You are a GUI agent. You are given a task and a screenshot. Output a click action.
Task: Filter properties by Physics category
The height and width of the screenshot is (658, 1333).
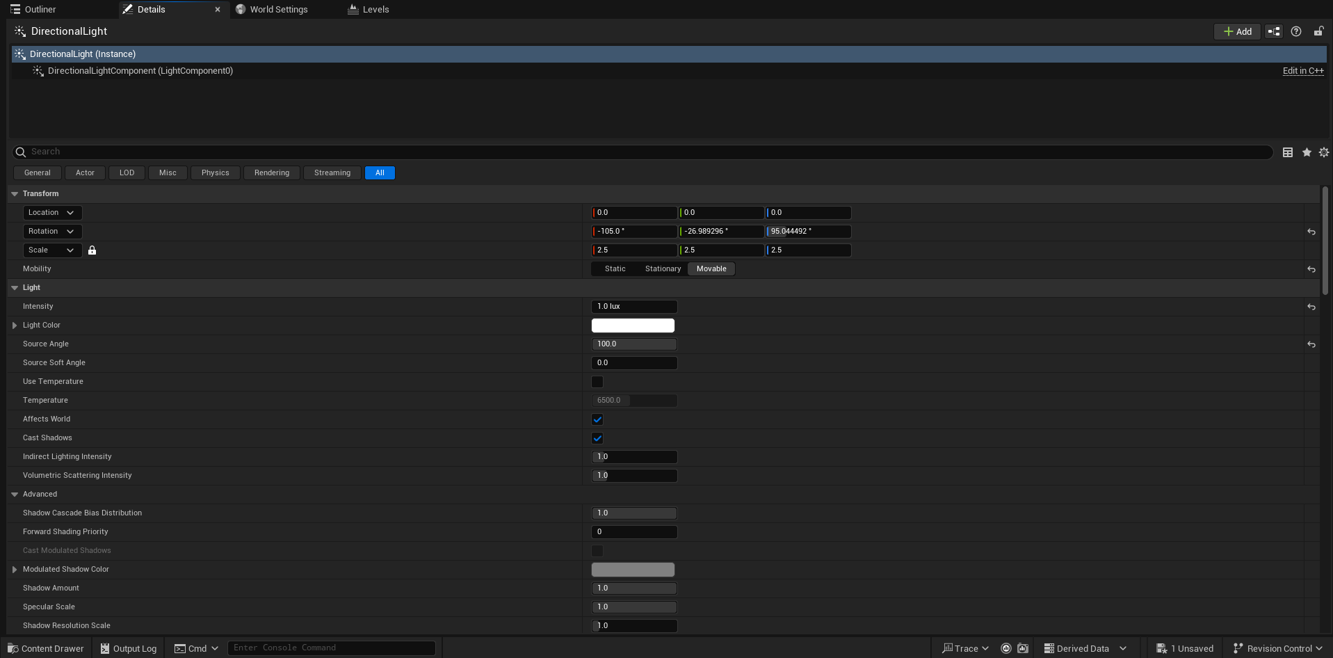point(216,173)
